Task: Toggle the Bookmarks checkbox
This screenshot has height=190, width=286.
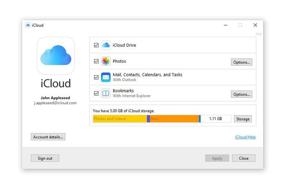Action: tap(96, 93)
